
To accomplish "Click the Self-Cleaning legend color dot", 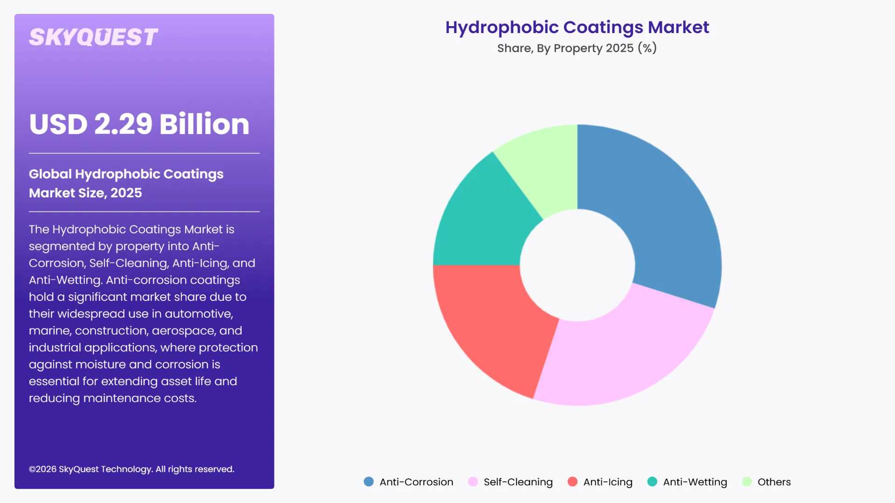I will (473, 482).
